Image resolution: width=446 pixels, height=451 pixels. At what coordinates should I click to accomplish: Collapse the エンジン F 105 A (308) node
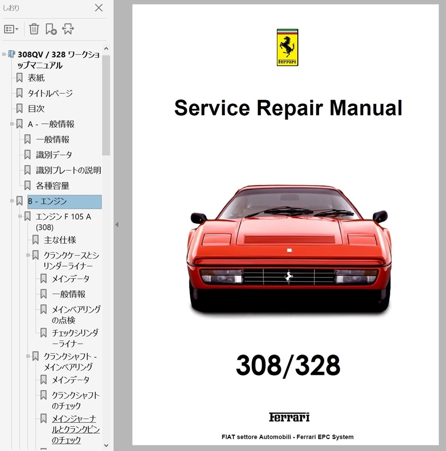(20, 216)
